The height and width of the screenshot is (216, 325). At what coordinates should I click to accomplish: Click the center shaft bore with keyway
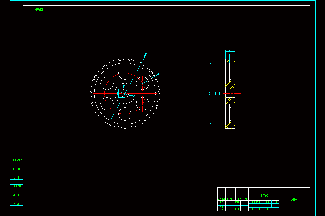pyautogui.click(x=125, y=93)
